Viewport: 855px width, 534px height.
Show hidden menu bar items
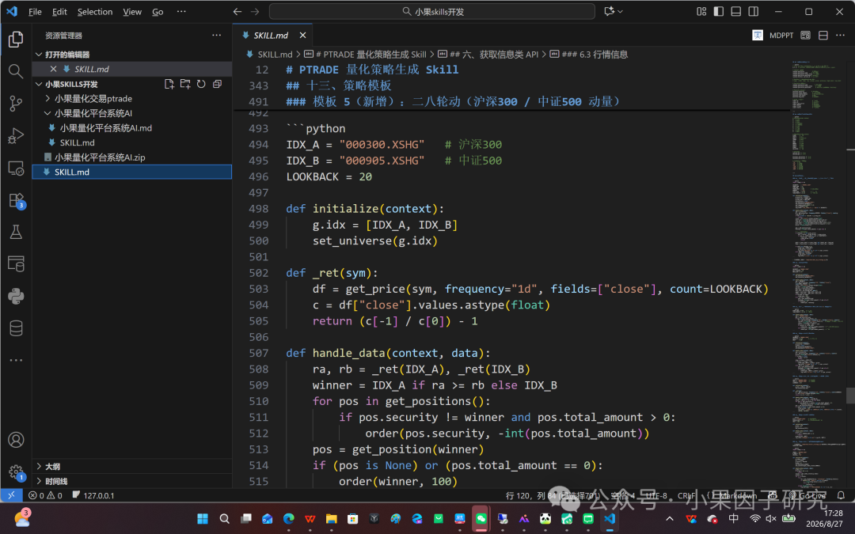click(181, 11)
